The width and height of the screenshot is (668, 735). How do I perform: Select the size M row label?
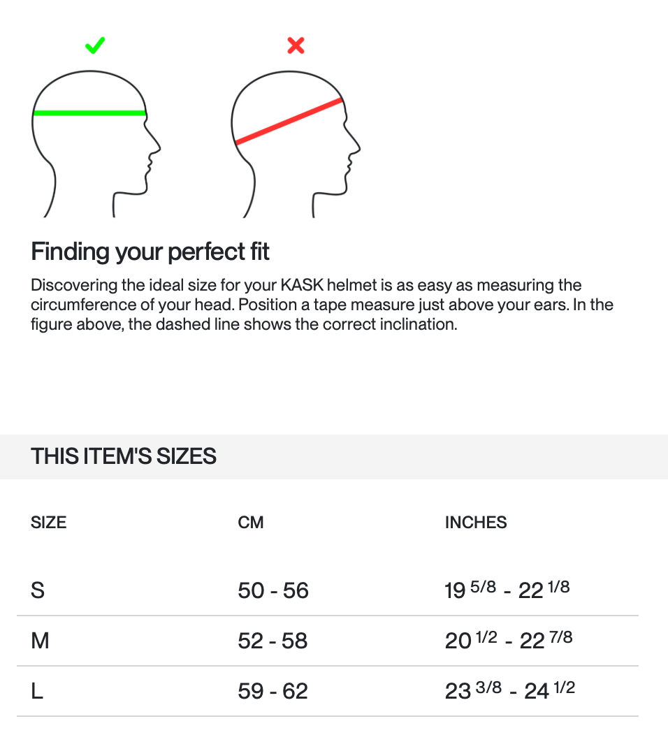point(40,641)
